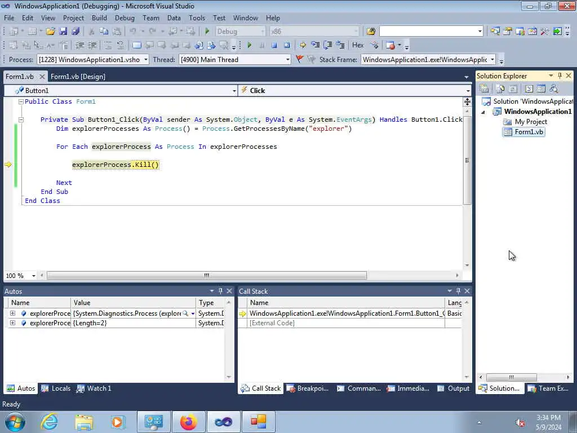Click the Step Into icon
The width and height of the screenshot is (577, 433).
pos(316,45)
